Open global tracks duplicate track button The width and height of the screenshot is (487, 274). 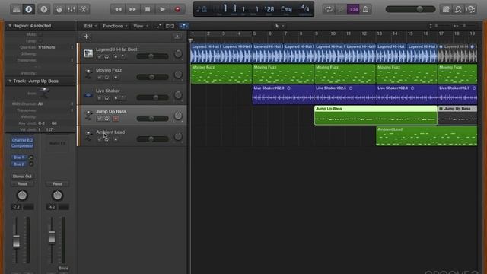pyautogui.click(x=177, y=37)
